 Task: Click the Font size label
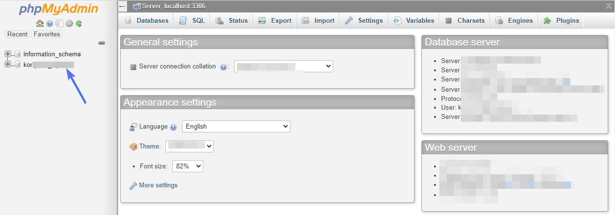point(154,166)
